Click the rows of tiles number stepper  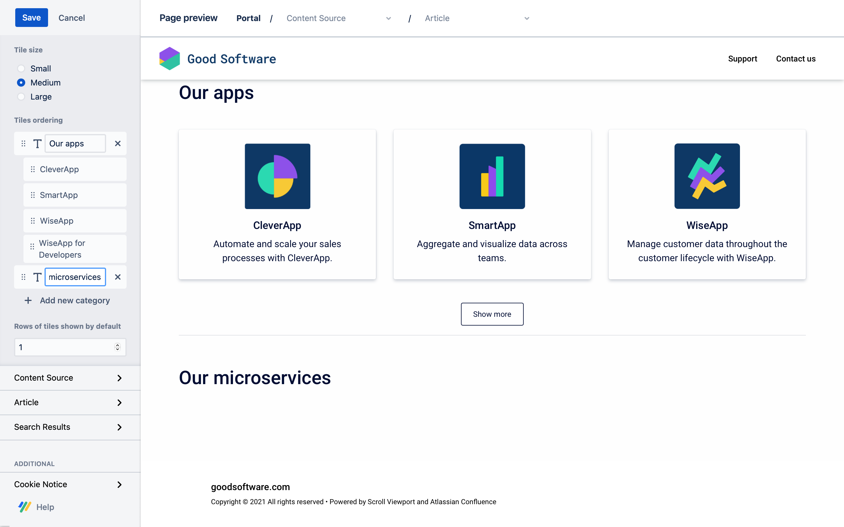(118, 347)
